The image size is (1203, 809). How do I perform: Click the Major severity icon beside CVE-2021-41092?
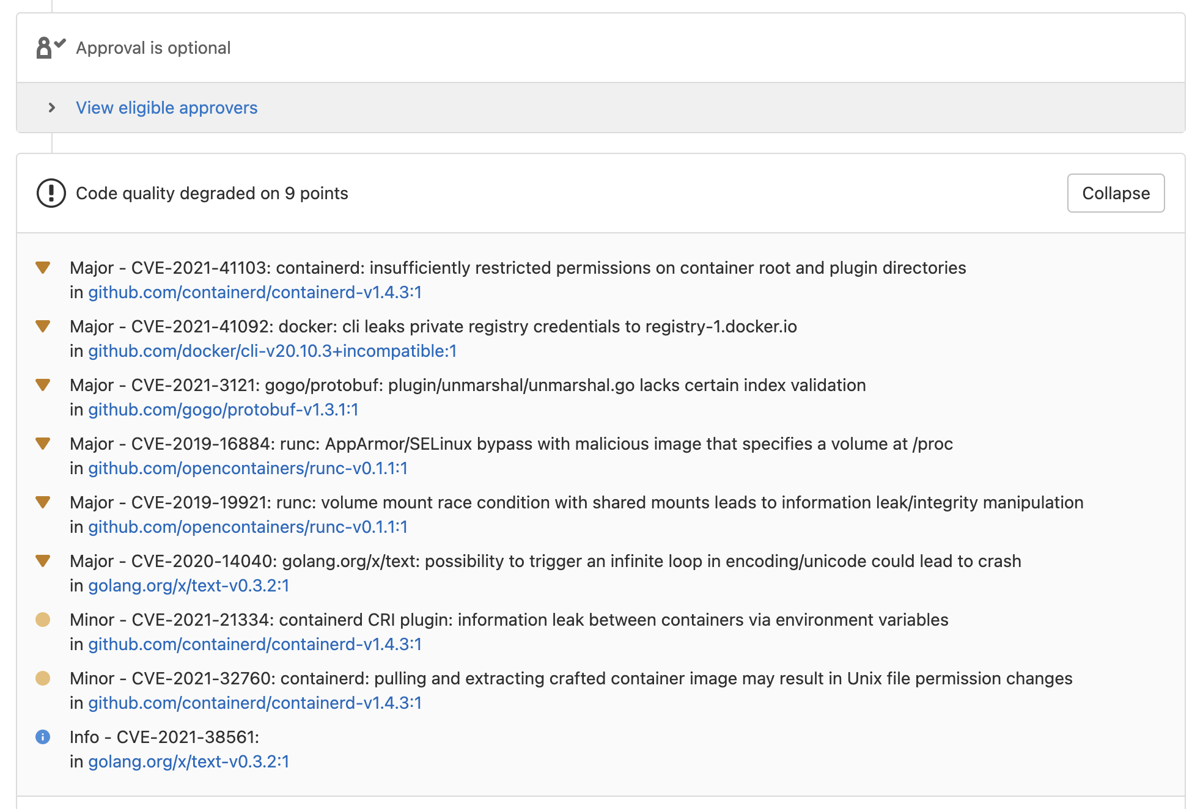click(x=43, y=326)
